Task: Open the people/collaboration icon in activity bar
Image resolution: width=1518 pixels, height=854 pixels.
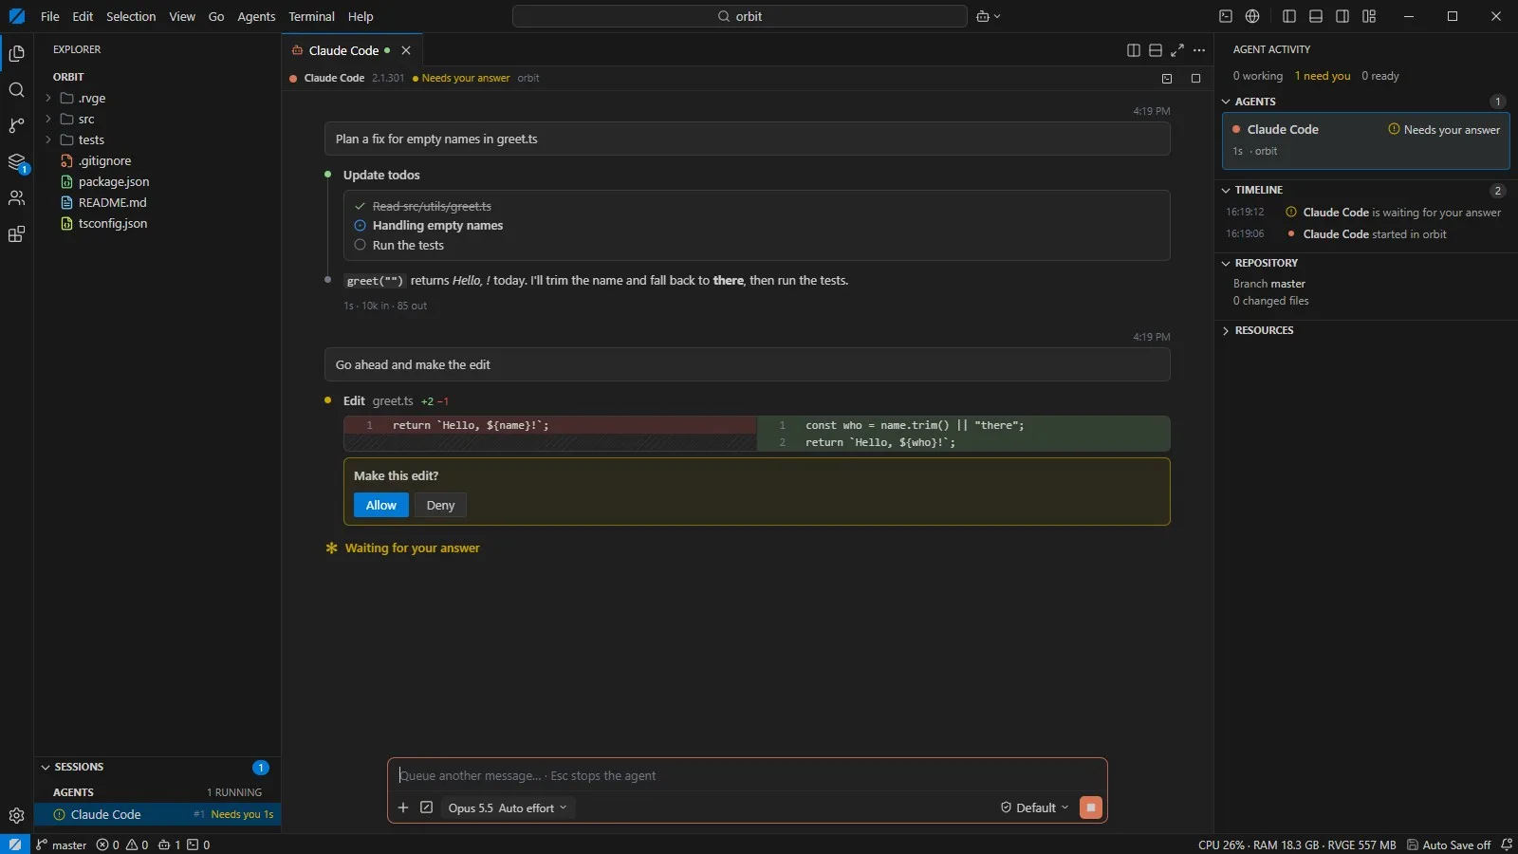Action: pos(16,198)
